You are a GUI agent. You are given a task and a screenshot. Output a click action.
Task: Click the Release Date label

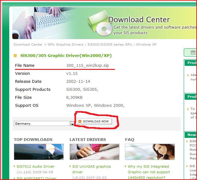[x=28, y=82]
